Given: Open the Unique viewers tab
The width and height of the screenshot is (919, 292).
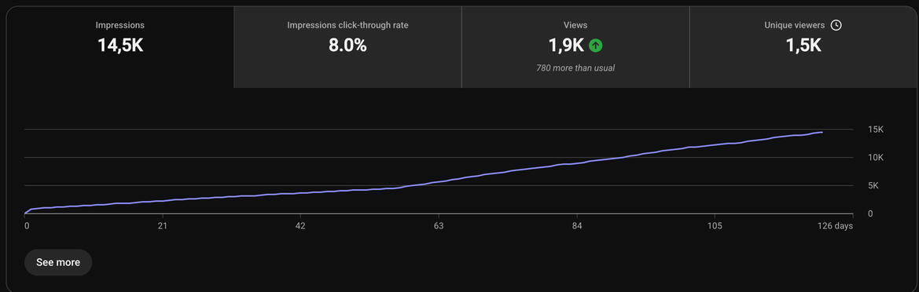Looking at the screenshot, I should [803, 47].
